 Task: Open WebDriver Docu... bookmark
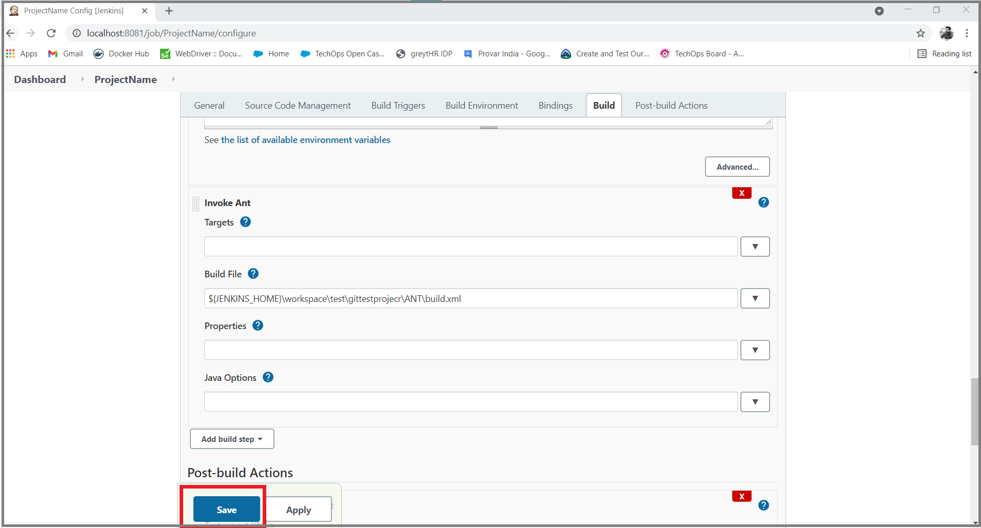point(201,54)
